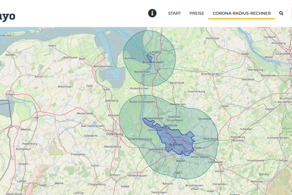Click the Visselhövede label on the map
Viewport: 292px width, 195px height.
[255, 160]
